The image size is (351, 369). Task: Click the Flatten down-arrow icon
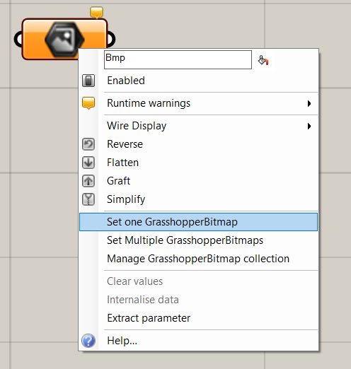(88, 163)
